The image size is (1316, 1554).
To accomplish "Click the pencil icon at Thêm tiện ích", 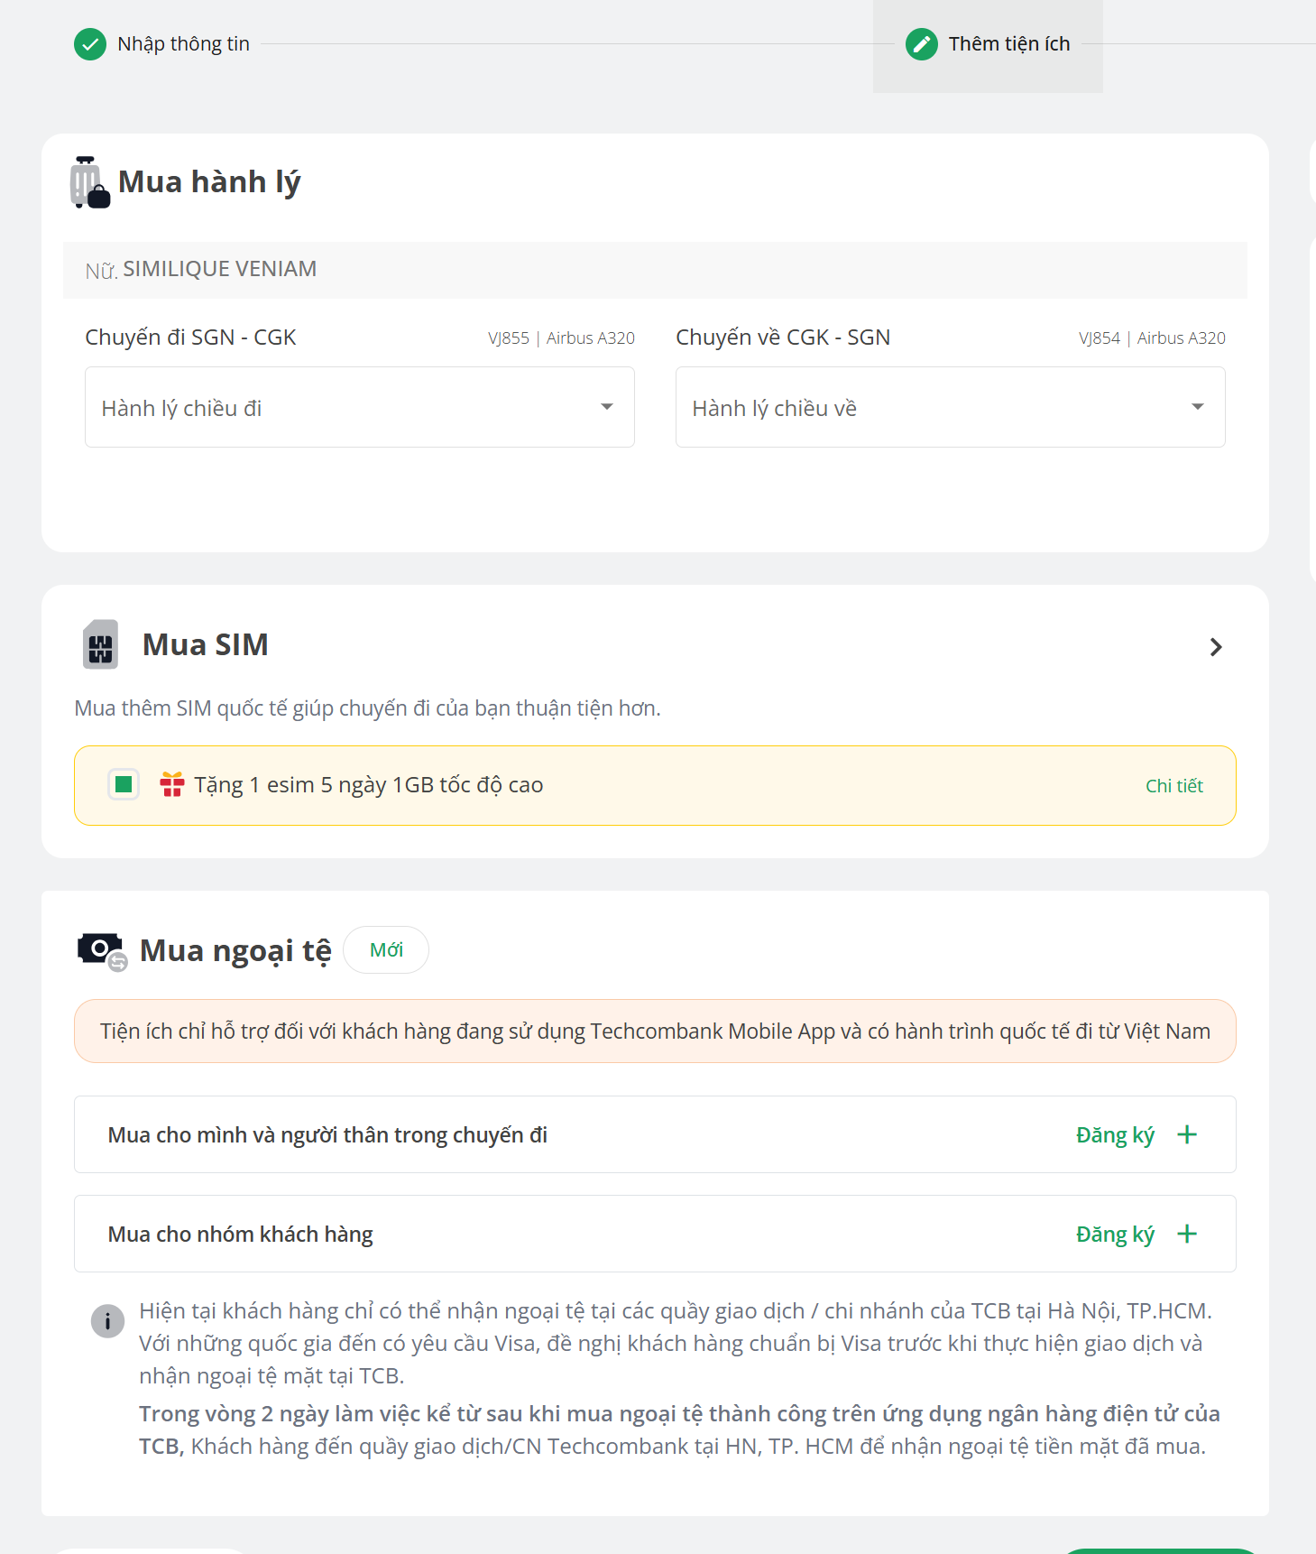I will (921, 44).
